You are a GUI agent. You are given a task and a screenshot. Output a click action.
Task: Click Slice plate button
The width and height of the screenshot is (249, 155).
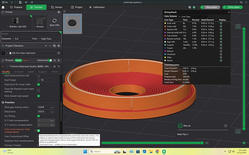pyautogui.click(x=211, y=7)
